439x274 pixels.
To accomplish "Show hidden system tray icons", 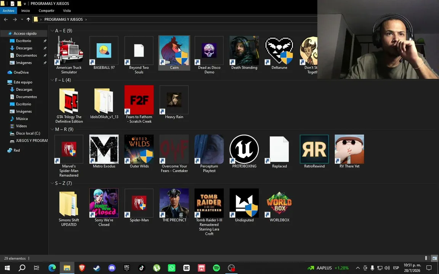I will click(357, 268).
